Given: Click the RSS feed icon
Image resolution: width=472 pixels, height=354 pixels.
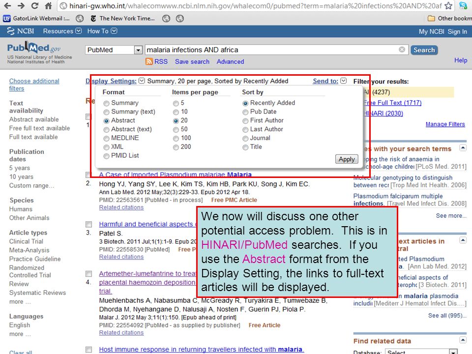Looking at the screenshot, I should click(x=149, y=61).
